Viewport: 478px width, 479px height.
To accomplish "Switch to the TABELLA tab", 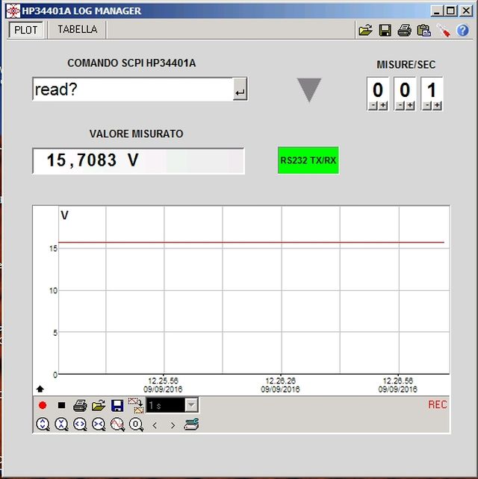I will 78,30.
